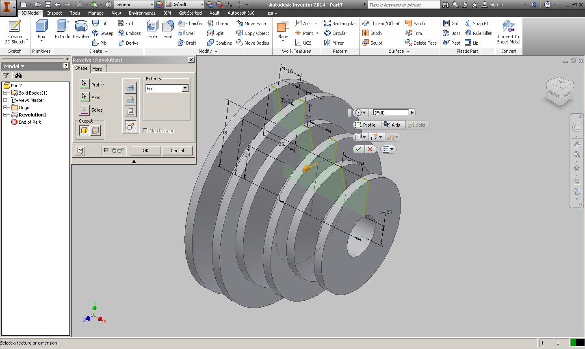
Task: Select the Extrude tool
Action: point(63,30)
